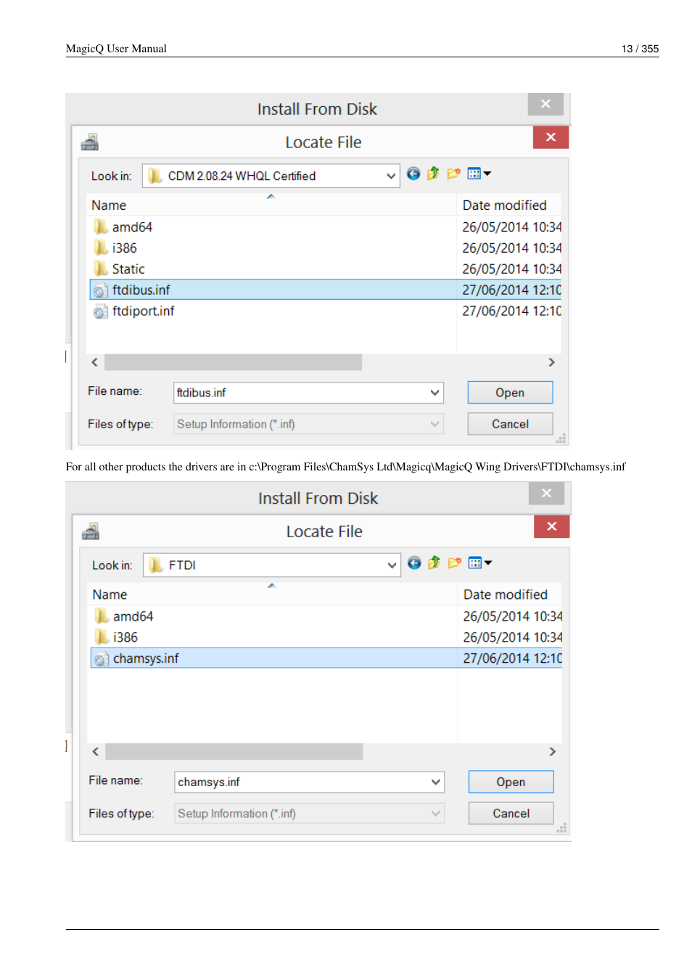This screenshot has width=692, height=980.
Task: Click the Back icon in the FTDI folder dialog
Action: pyautogui.click(x=414, y=563)
